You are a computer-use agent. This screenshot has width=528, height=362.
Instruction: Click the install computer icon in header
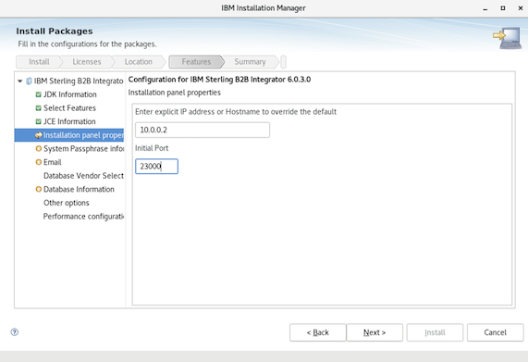point(507,38)
